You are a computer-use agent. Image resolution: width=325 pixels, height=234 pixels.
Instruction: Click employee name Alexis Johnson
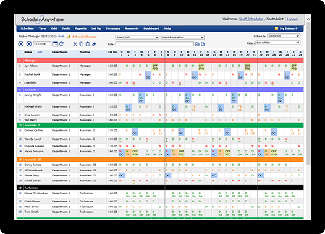pyautogui.click(x=34, y=152)
